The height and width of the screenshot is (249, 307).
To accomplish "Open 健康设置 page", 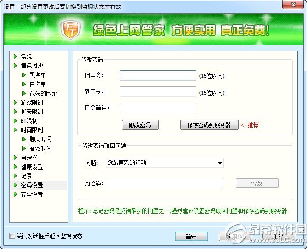I will click(x=32, y=167).
